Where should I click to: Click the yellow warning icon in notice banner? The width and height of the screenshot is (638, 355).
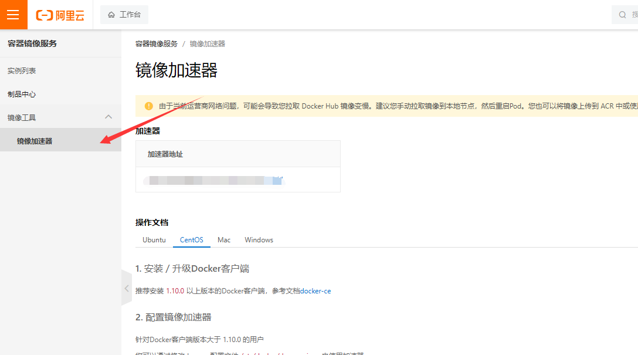tap(148, 106)
